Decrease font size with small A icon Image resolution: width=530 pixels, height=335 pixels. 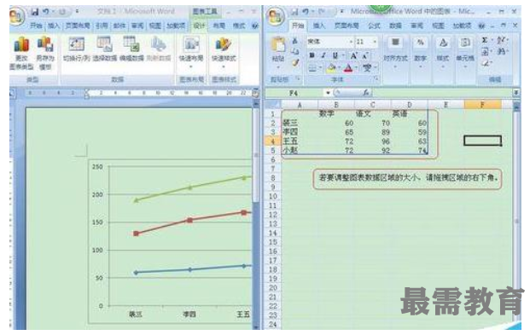(365, 55)
